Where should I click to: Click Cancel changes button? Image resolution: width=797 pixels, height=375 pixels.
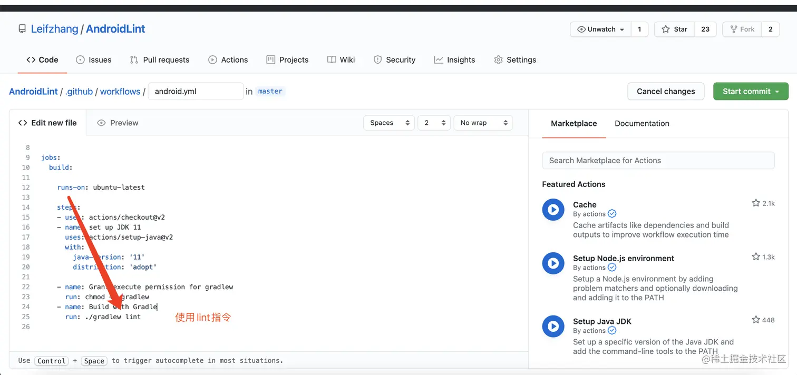[666, 91]
